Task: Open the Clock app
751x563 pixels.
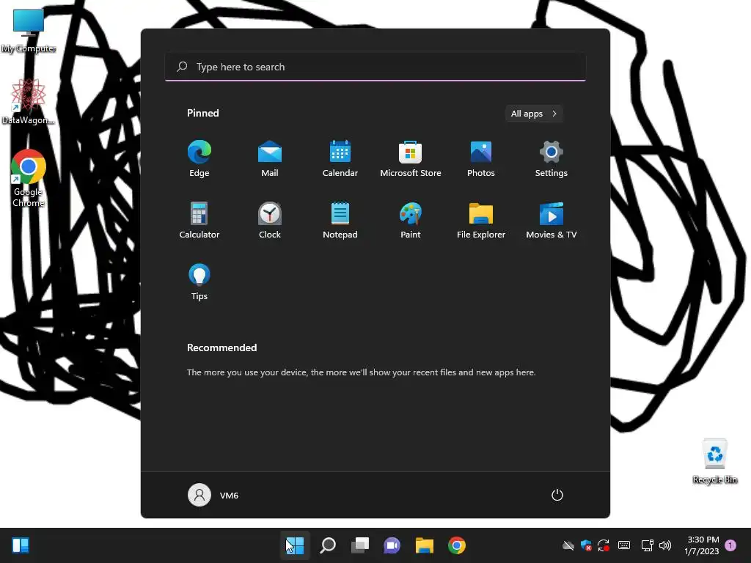Action: coord(270,220)
